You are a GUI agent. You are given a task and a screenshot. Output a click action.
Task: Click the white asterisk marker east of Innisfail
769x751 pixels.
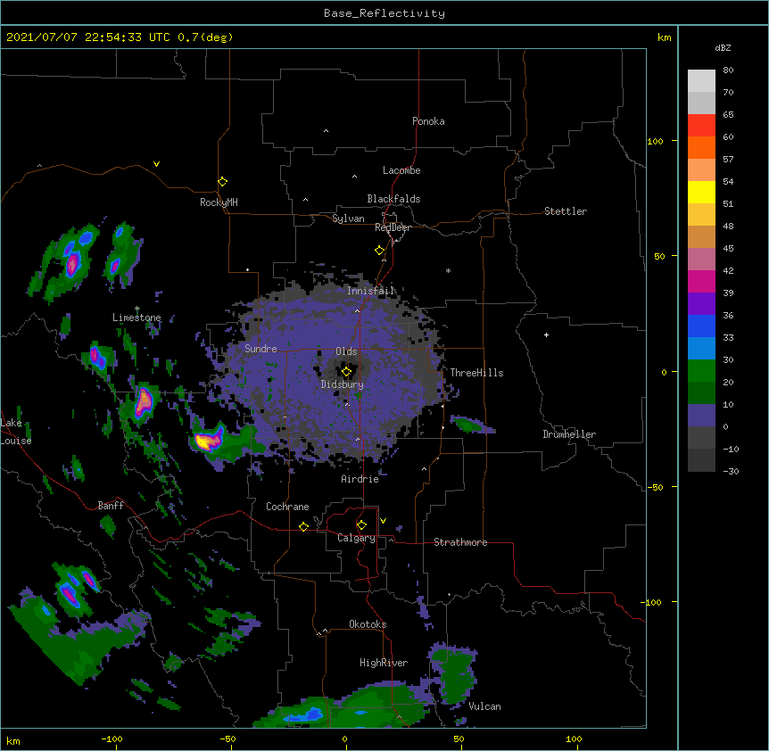coord(448,270)
